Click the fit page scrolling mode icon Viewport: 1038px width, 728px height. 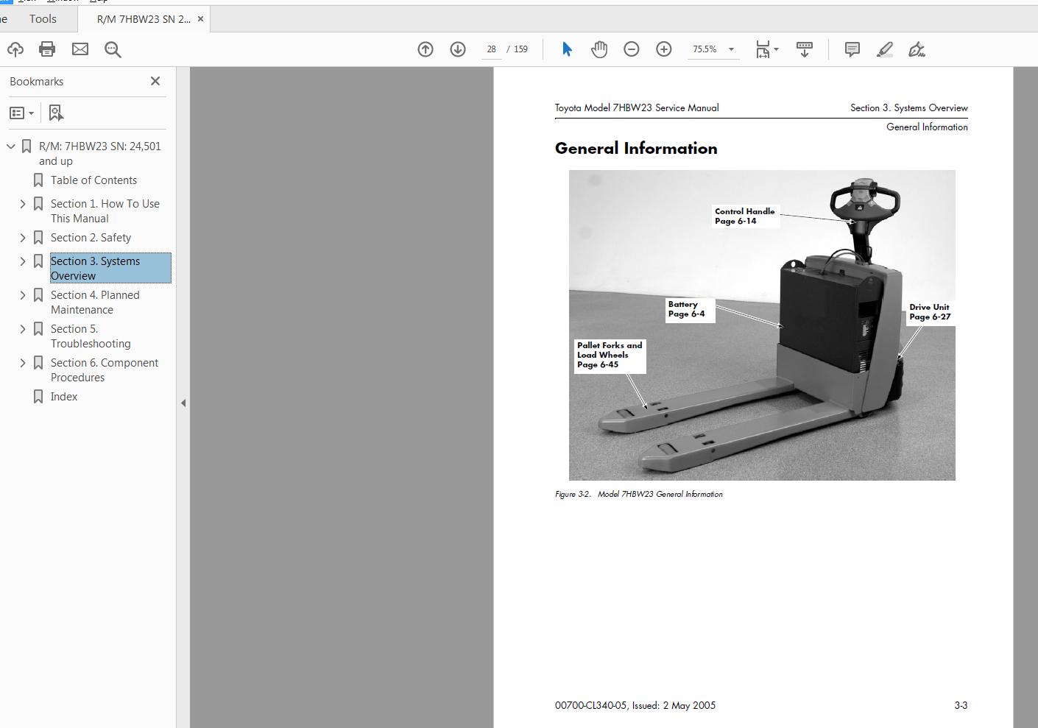coord(763,49)
